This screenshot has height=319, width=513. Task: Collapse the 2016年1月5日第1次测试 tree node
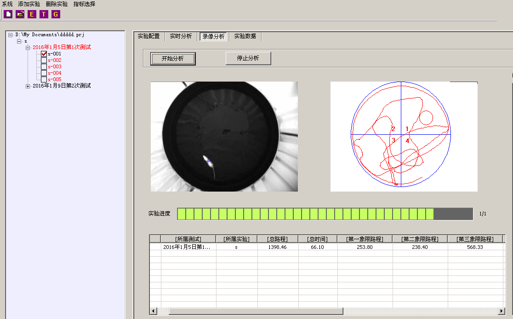(x=28, y=48)
